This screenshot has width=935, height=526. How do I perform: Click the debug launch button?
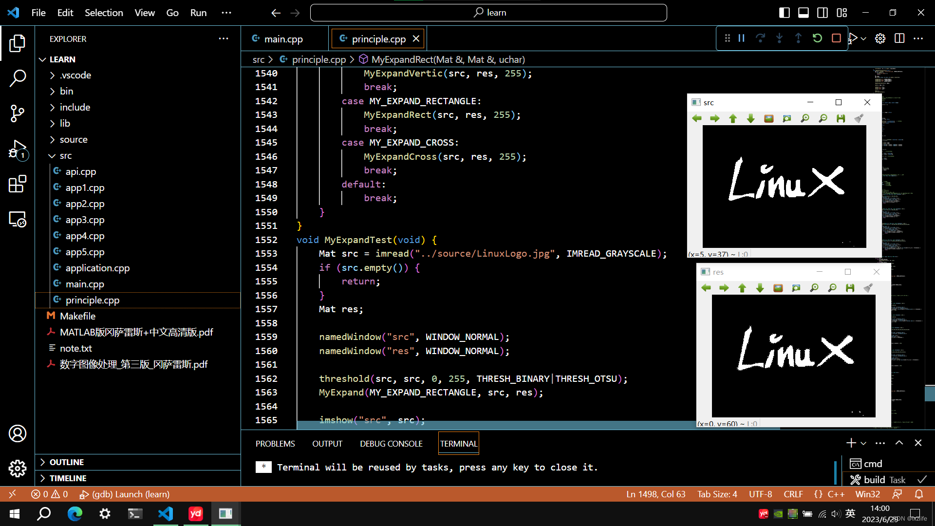point(853,38)
